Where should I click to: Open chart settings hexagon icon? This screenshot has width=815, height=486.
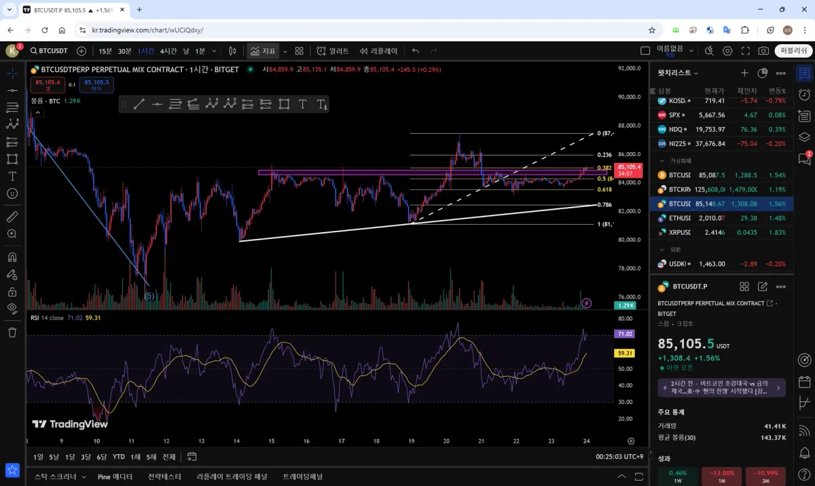(727, 51)
